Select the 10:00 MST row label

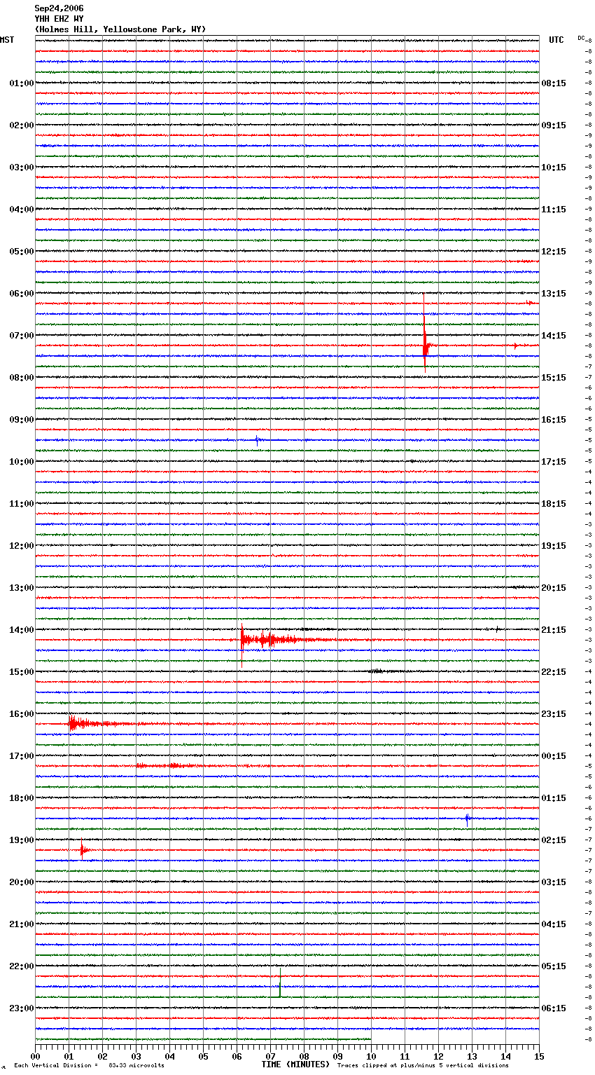22,462
